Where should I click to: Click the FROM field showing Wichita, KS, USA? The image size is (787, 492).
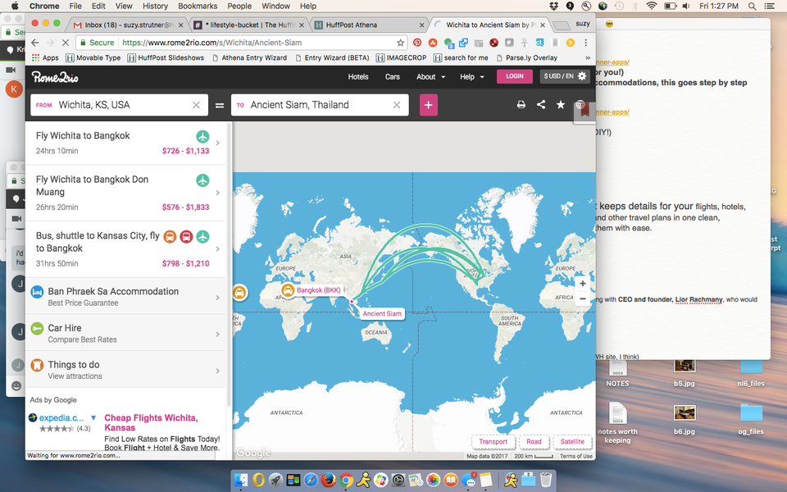(119, 105)
